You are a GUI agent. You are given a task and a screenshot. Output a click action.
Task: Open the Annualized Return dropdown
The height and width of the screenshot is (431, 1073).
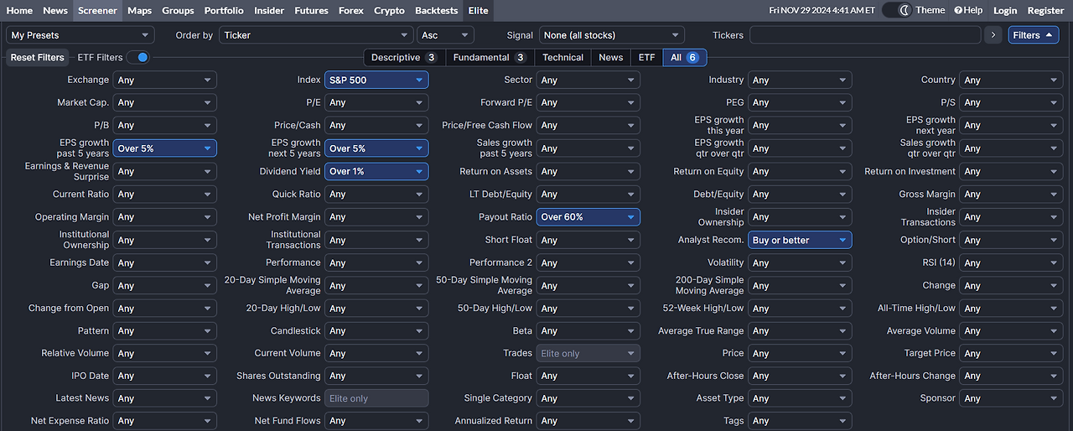(588, 421)
